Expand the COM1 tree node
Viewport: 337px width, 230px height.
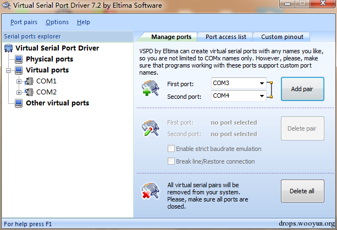(19, 81)
